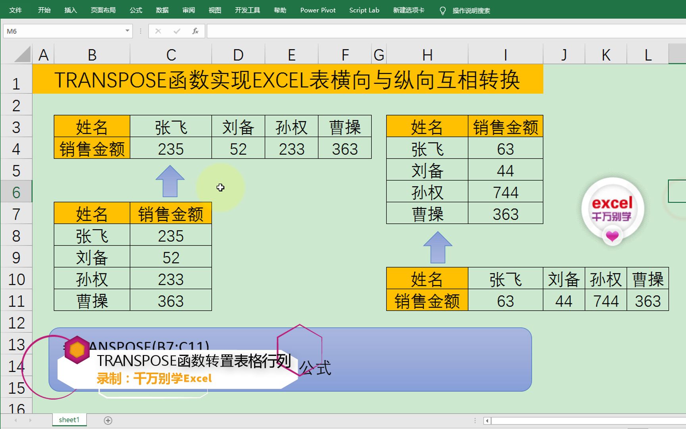The width and height of the screenshot is (686, 429).
Task: Switch to the 插入 ribbon tab
Action: click(x=70, y=10)
